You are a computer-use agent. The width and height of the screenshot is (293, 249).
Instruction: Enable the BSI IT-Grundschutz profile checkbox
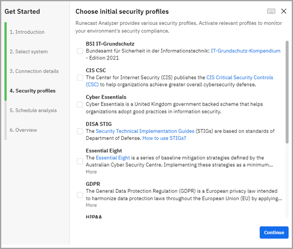[x=80, y=51]
